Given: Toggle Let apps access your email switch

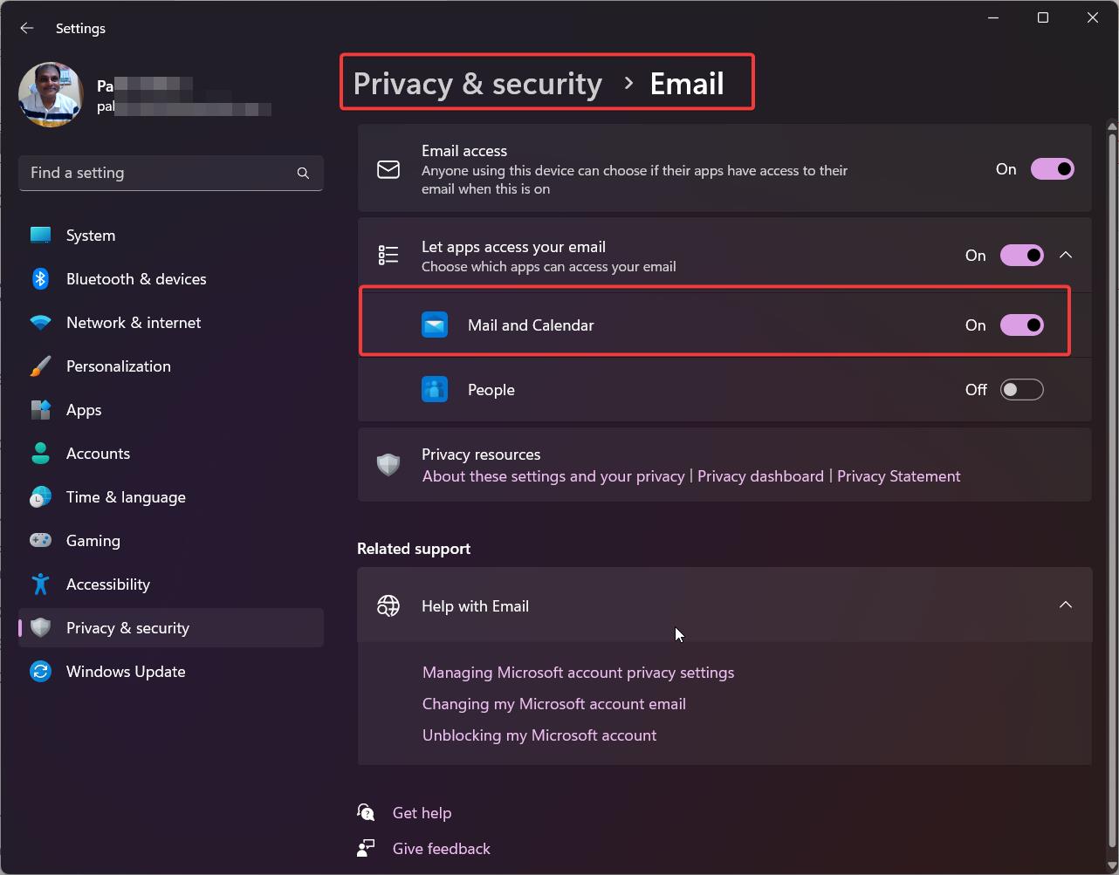Looking at the screenshot, I should point(1021,256).
